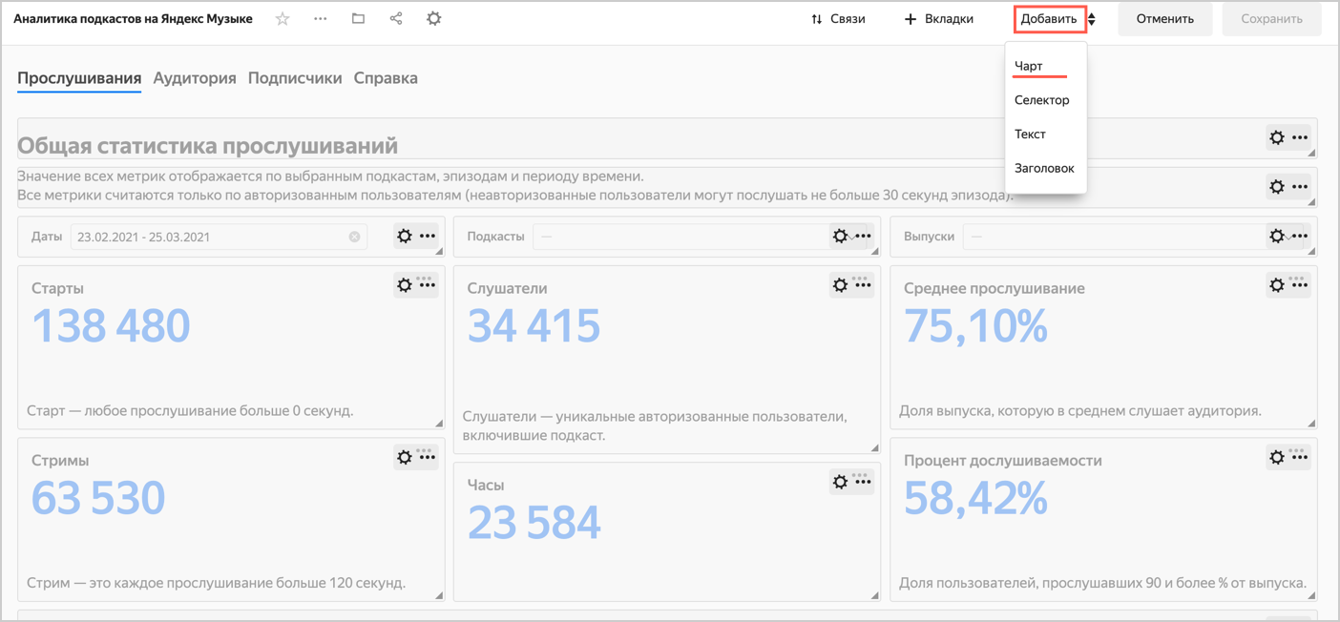The image size is (1340, 622).
Task: Expand the Добавить dropdown button
Action: click(x=1049, y=19)
